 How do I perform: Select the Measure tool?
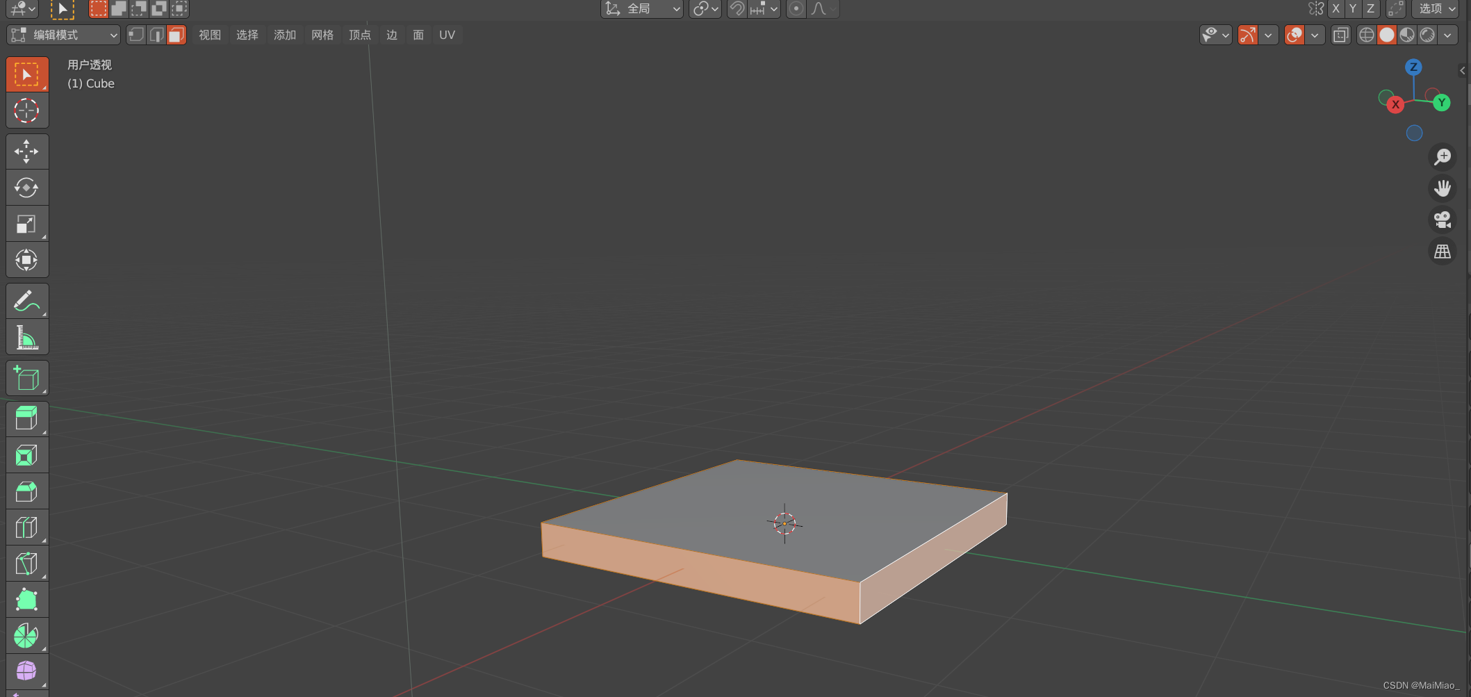click(27, 337)
